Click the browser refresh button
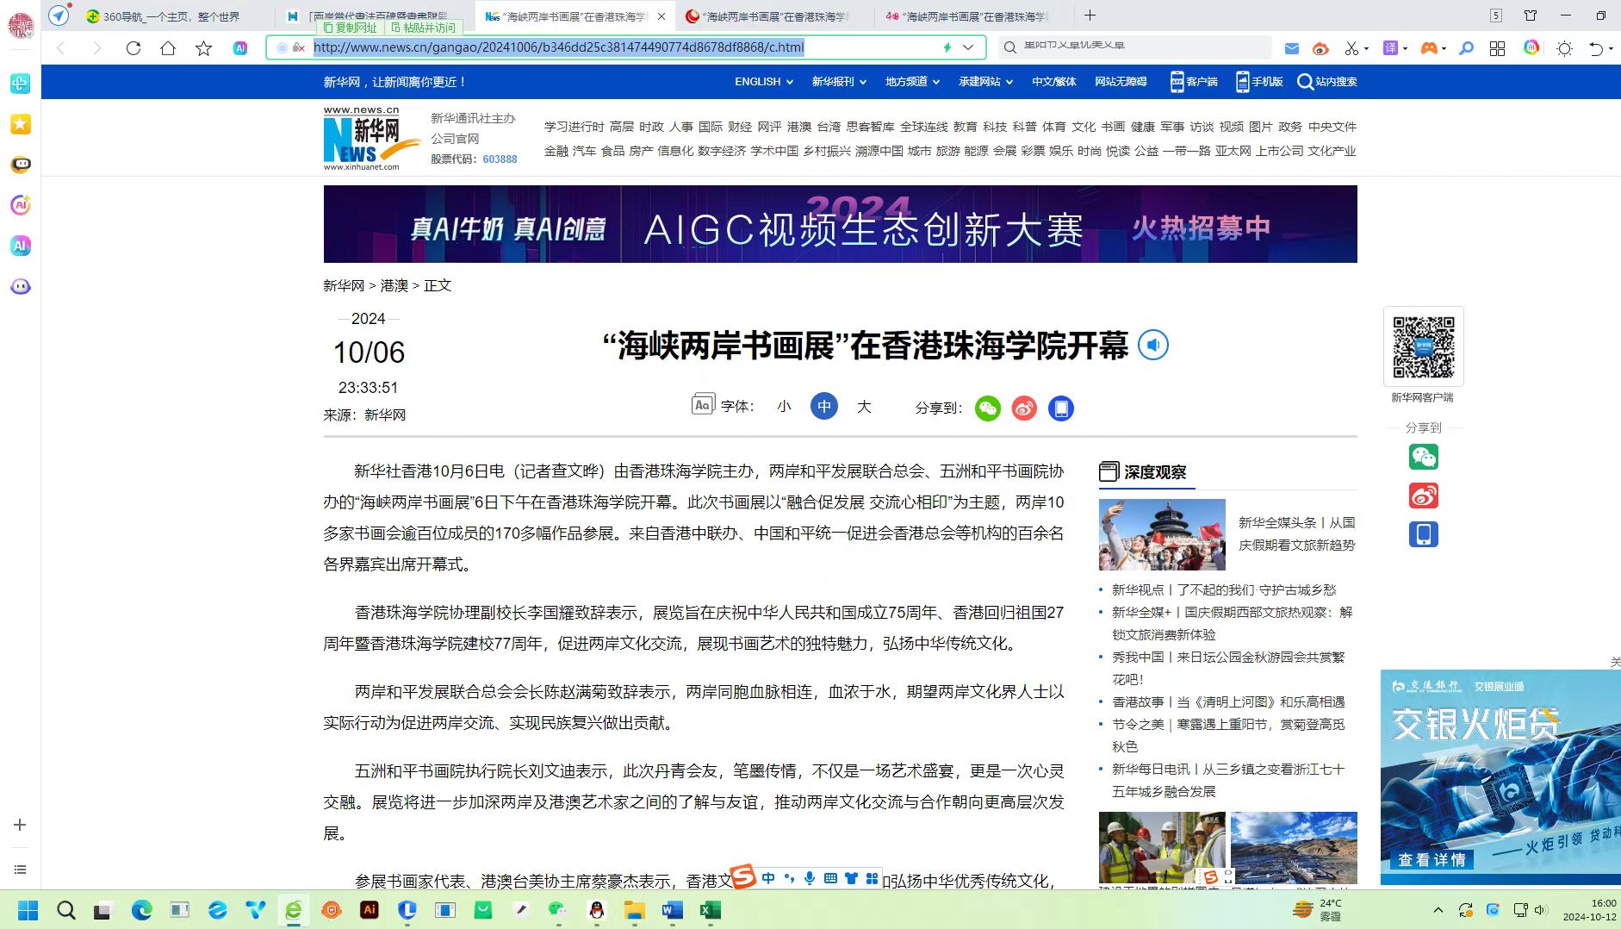Viewport: 1621px width, 929px height. tap(133, 48)
